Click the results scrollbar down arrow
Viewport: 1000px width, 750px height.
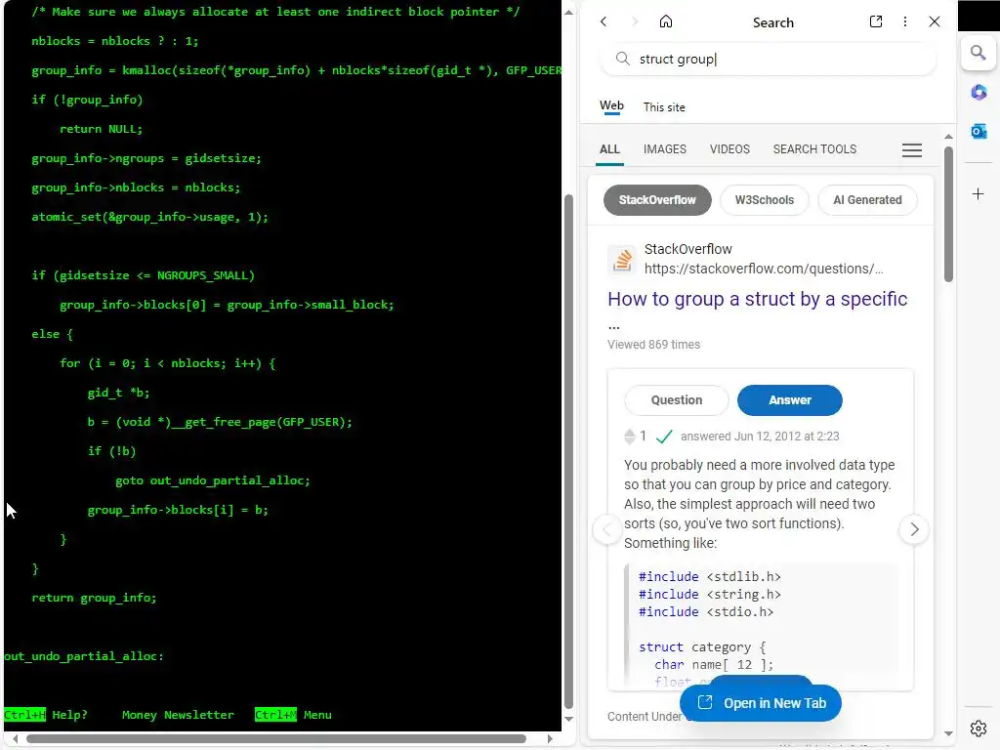click(948, 733)
